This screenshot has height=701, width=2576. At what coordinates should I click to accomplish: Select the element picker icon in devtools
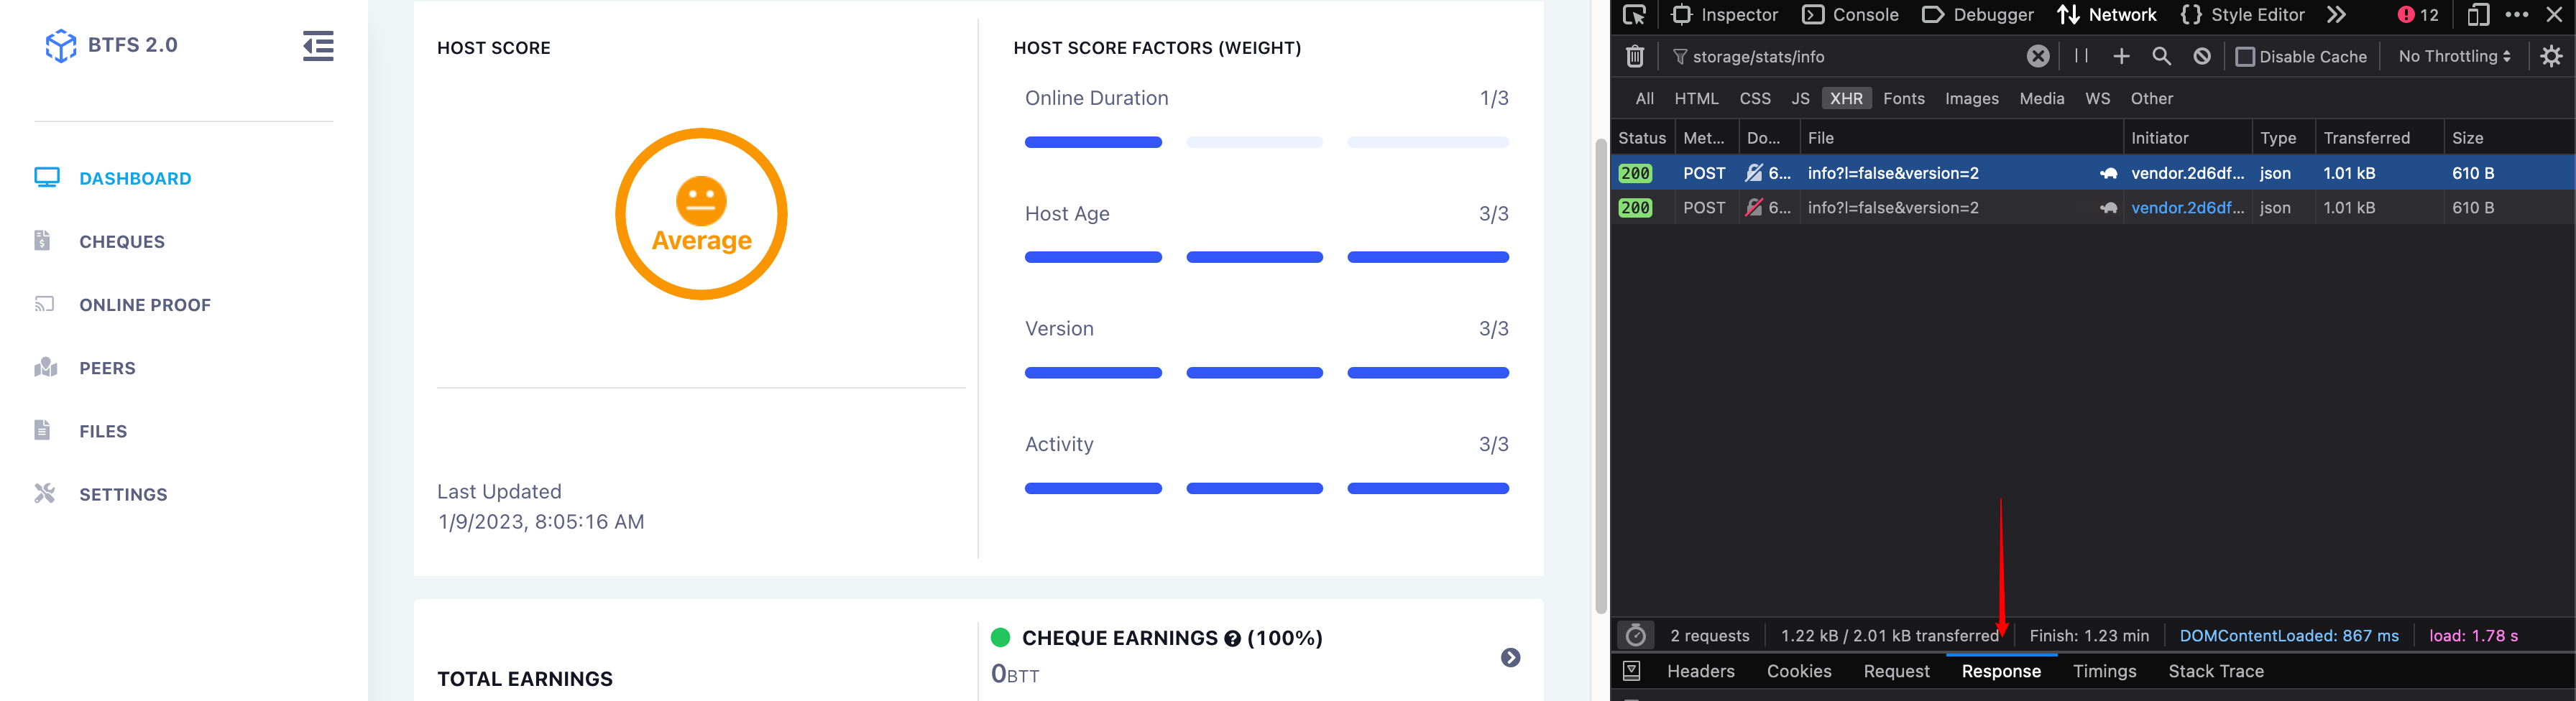pos(1636,15)
